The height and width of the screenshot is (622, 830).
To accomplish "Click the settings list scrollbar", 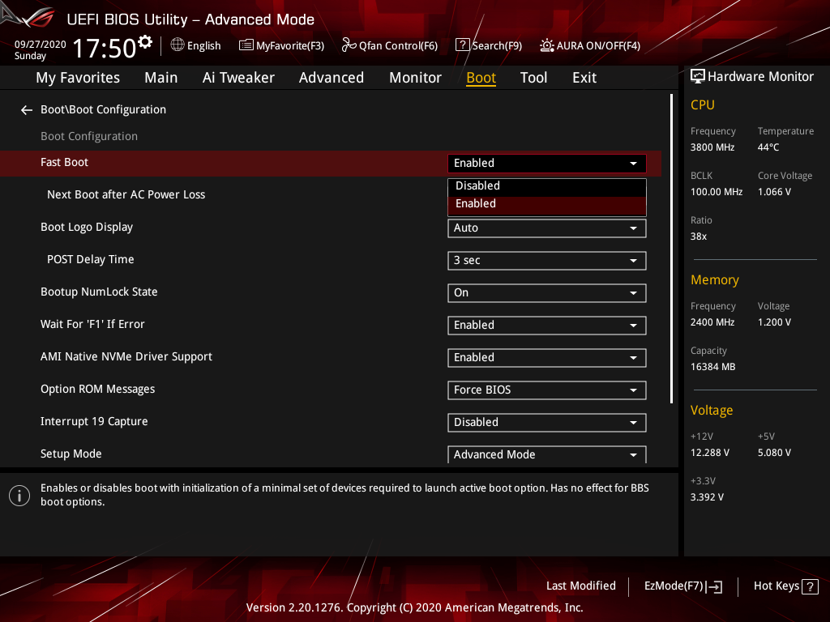I will coord(671,249).
